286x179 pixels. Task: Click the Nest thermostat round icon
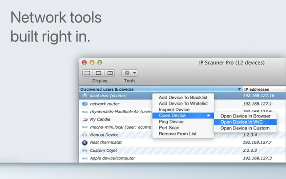(x=85, y=142)
